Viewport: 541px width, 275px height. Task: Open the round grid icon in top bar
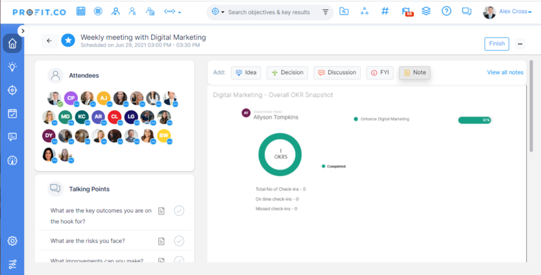pos(98,12)
